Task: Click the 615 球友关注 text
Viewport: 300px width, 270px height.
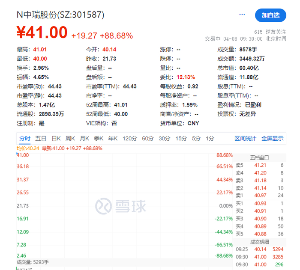Action: coord(270,32)
